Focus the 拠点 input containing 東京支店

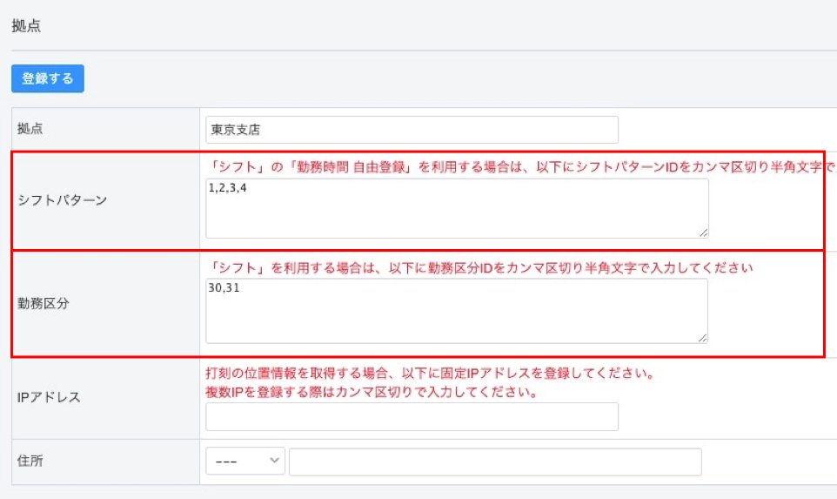412,130
